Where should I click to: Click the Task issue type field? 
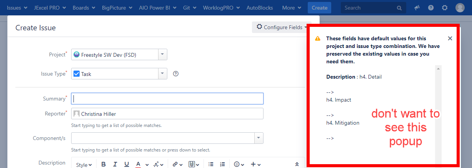point(115,74)
